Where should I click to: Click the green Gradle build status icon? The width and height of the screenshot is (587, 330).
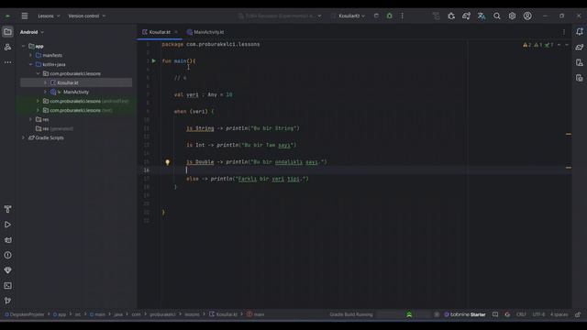[x=409, y=314]
